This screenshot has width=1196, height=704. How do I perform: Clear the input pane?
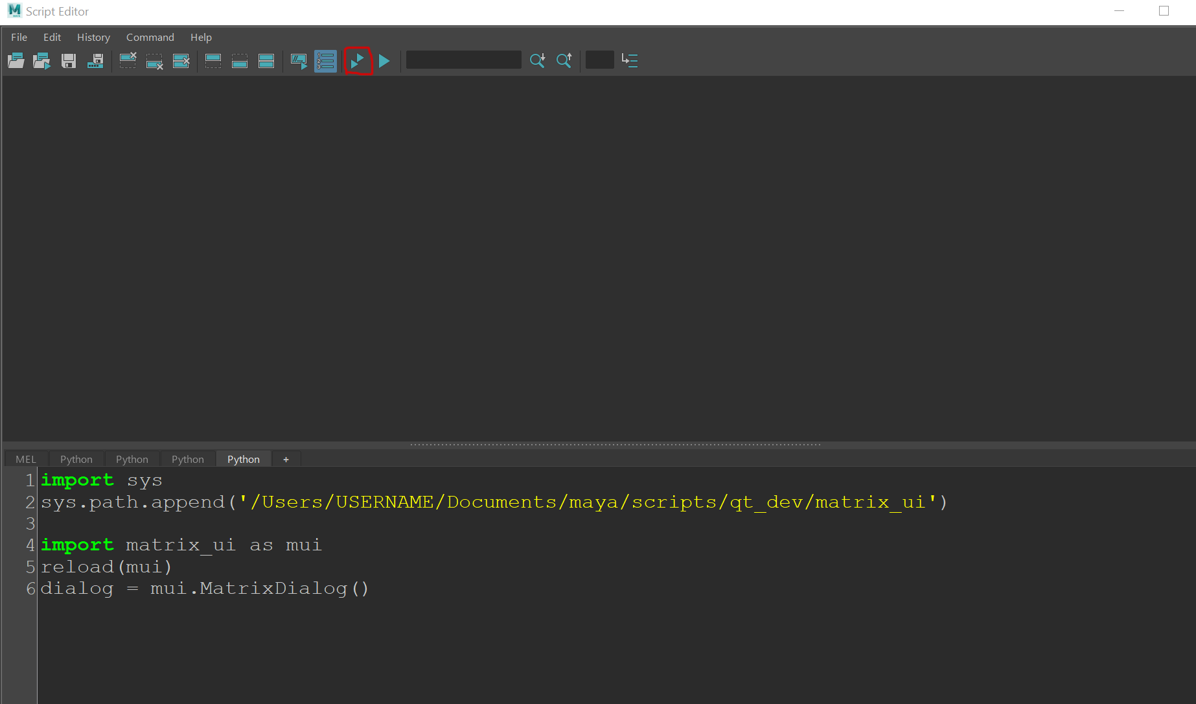point(155,61)
